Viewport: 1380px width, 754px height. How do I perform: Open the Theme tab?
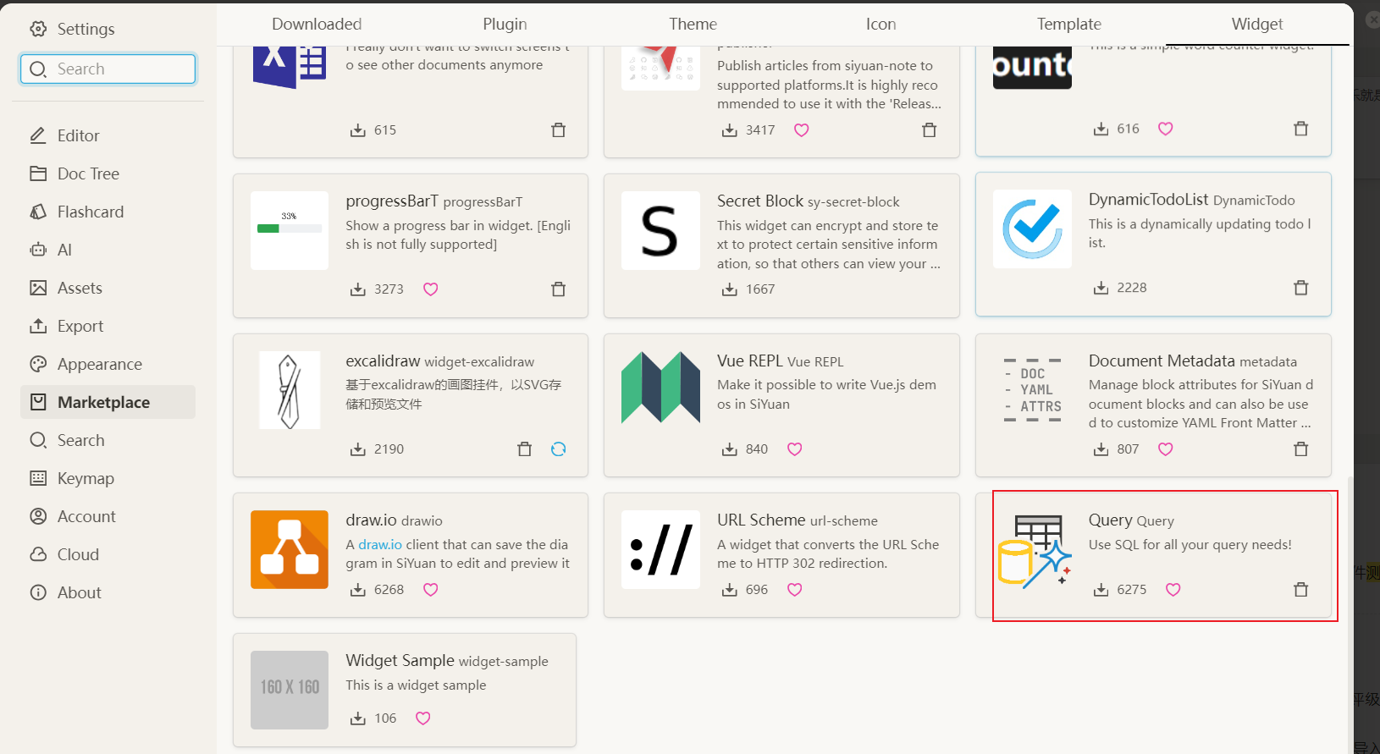point(693,24)
